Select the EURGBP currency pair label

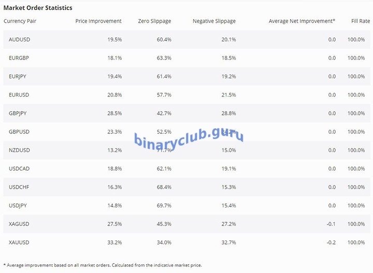click(19, 58)
